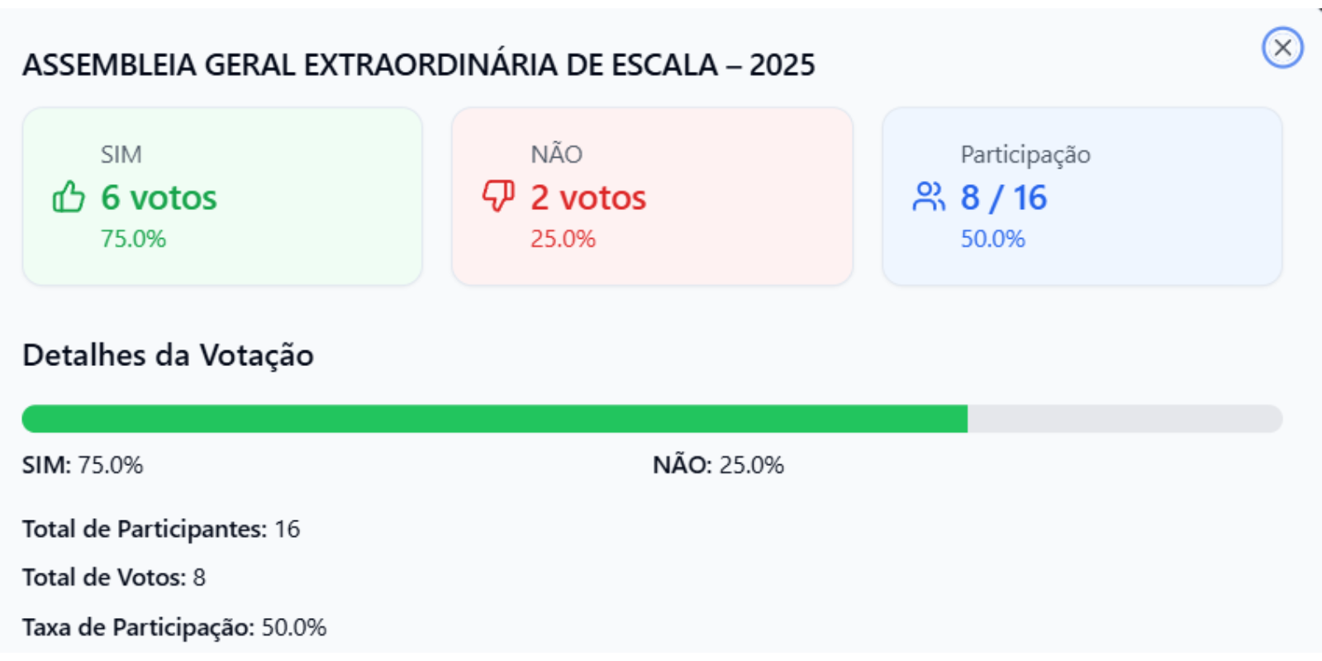This screenshot has height=661, width=1322.
Task: Click the 50.0% text in Participação card
Action: [992, 240]
